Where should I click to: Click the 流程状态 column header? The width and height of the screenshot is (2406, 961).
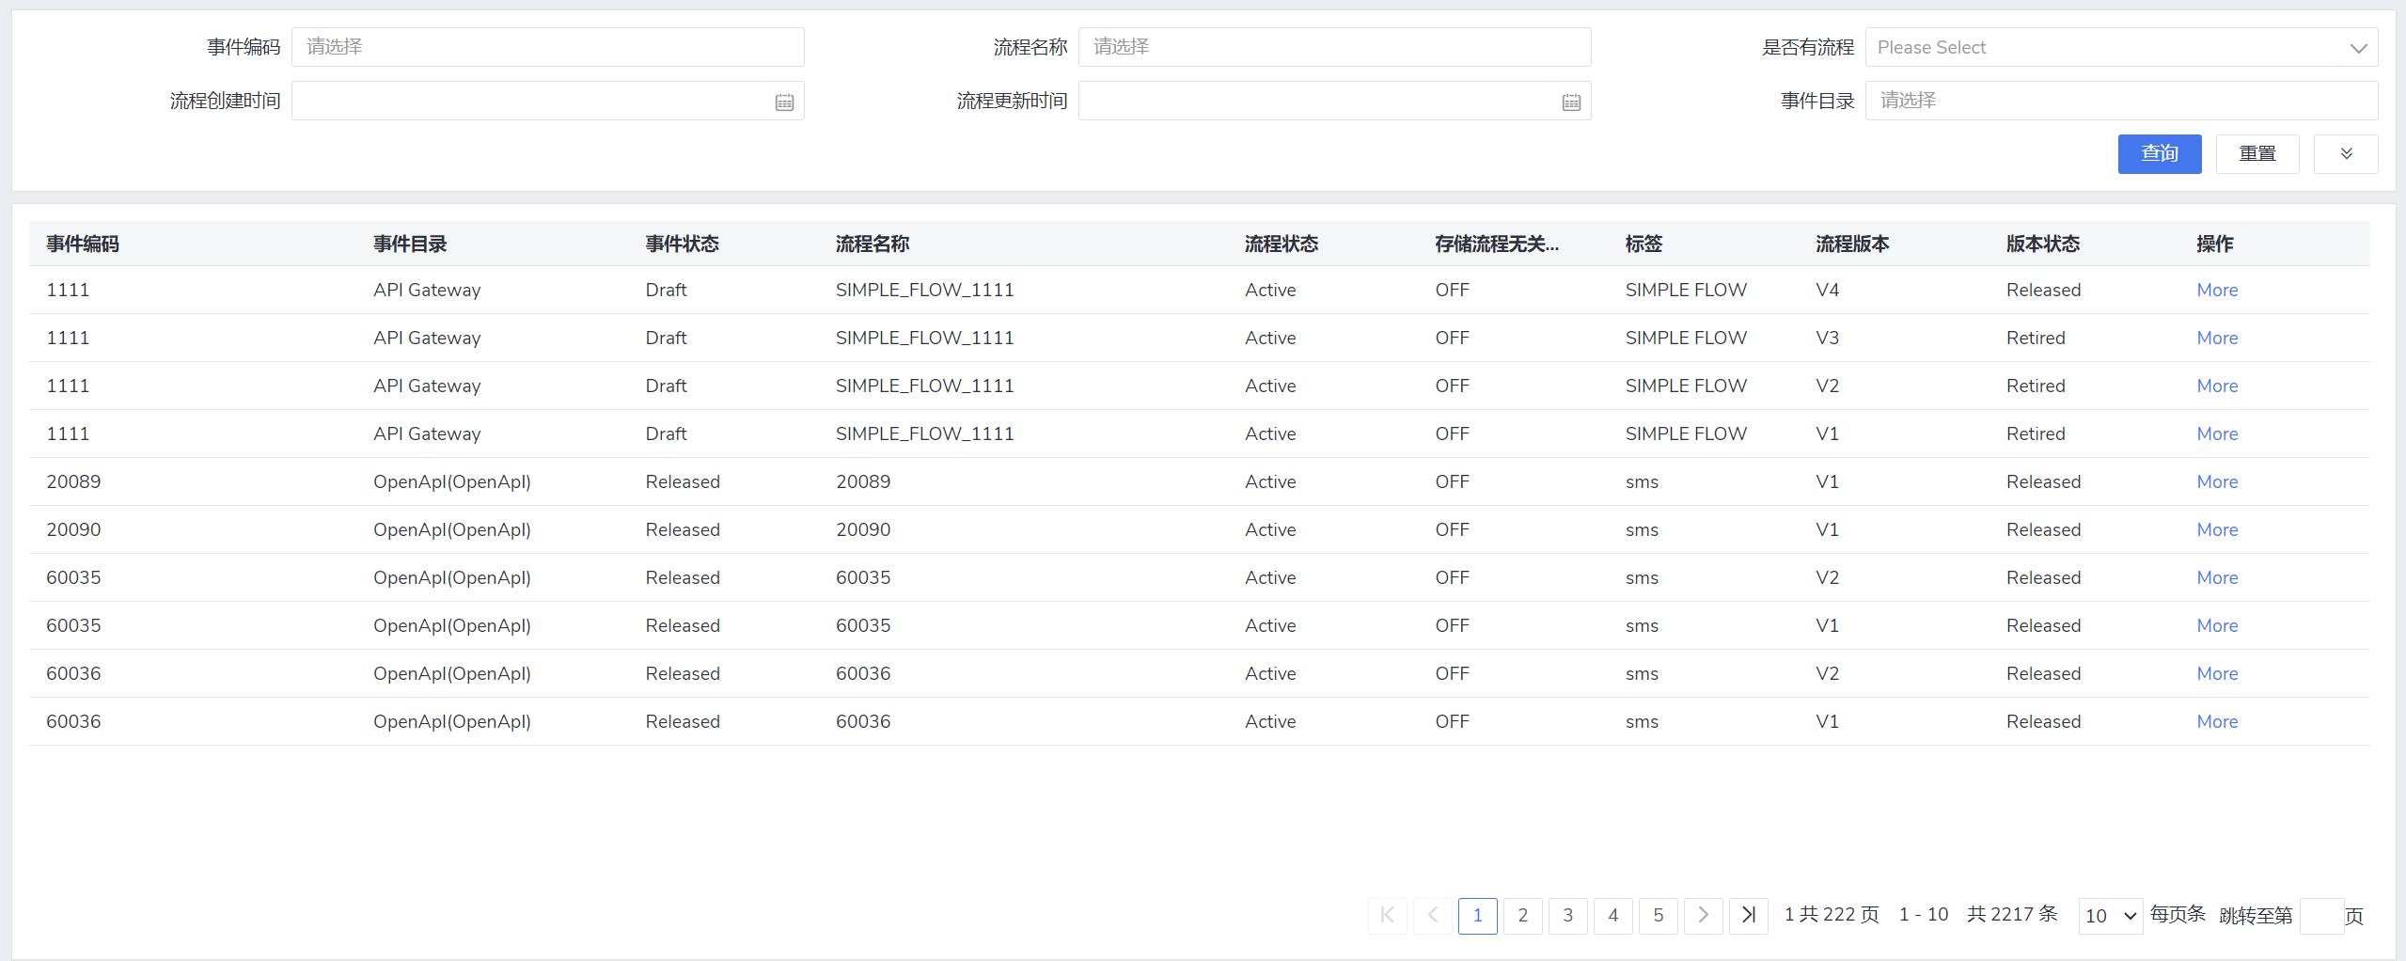click(x=1282, y=244)
